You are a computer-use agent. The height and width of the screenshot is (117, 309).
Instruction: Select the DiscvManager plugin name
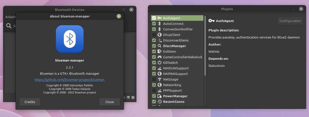[175, 46]
